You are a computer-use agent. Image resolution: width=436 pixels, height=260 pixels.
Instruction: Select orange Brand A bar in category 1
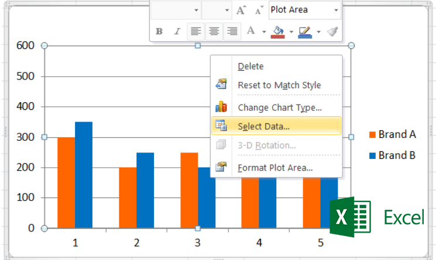click(x=66, y=182)
